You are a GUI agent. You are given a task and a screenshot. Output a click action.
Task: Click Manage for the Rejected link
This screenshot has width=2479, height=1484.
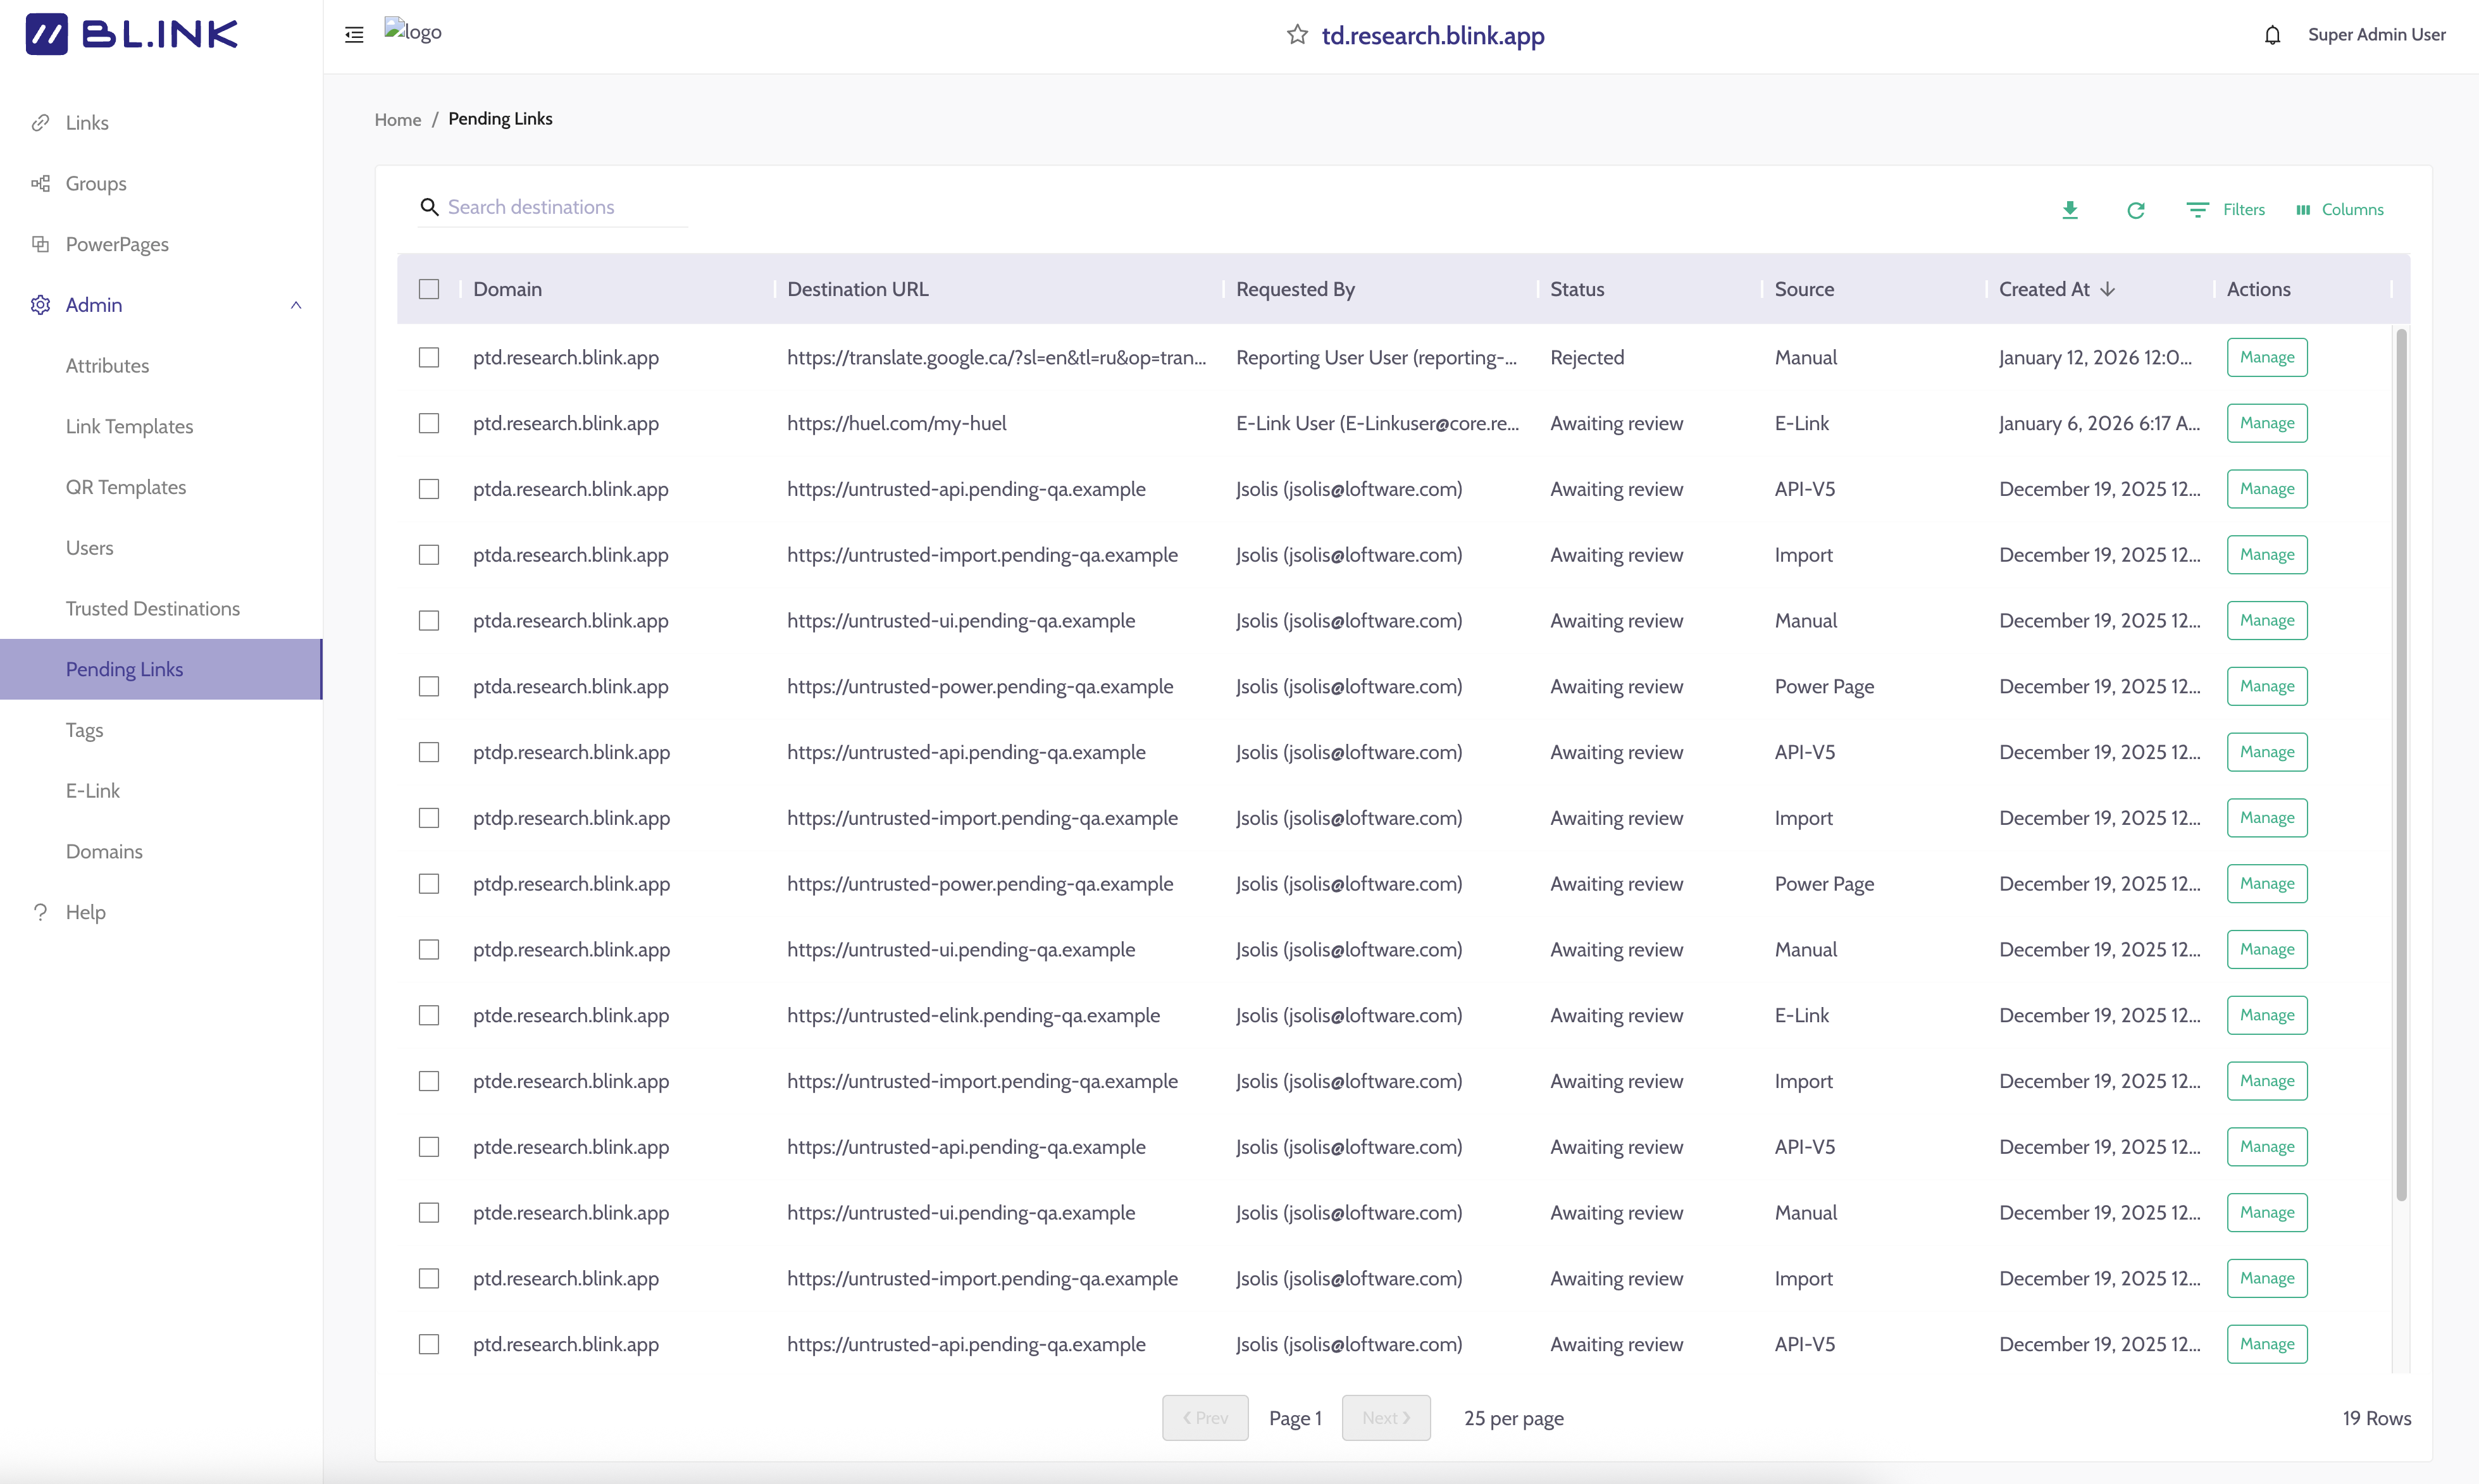[2266, 357]
